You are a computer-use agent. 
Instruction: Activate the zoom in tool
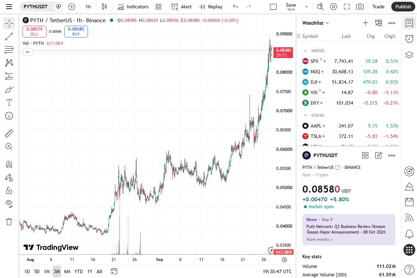click(x=9, y=146)
